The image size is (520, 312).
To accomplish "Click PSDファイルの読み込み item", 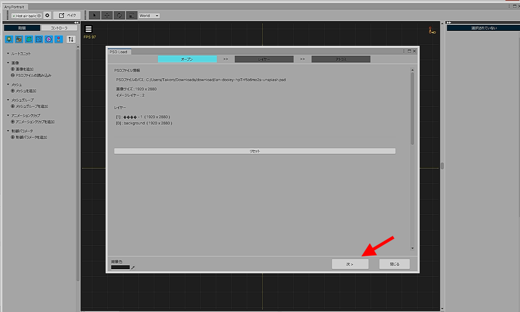I will coord(31,75).
